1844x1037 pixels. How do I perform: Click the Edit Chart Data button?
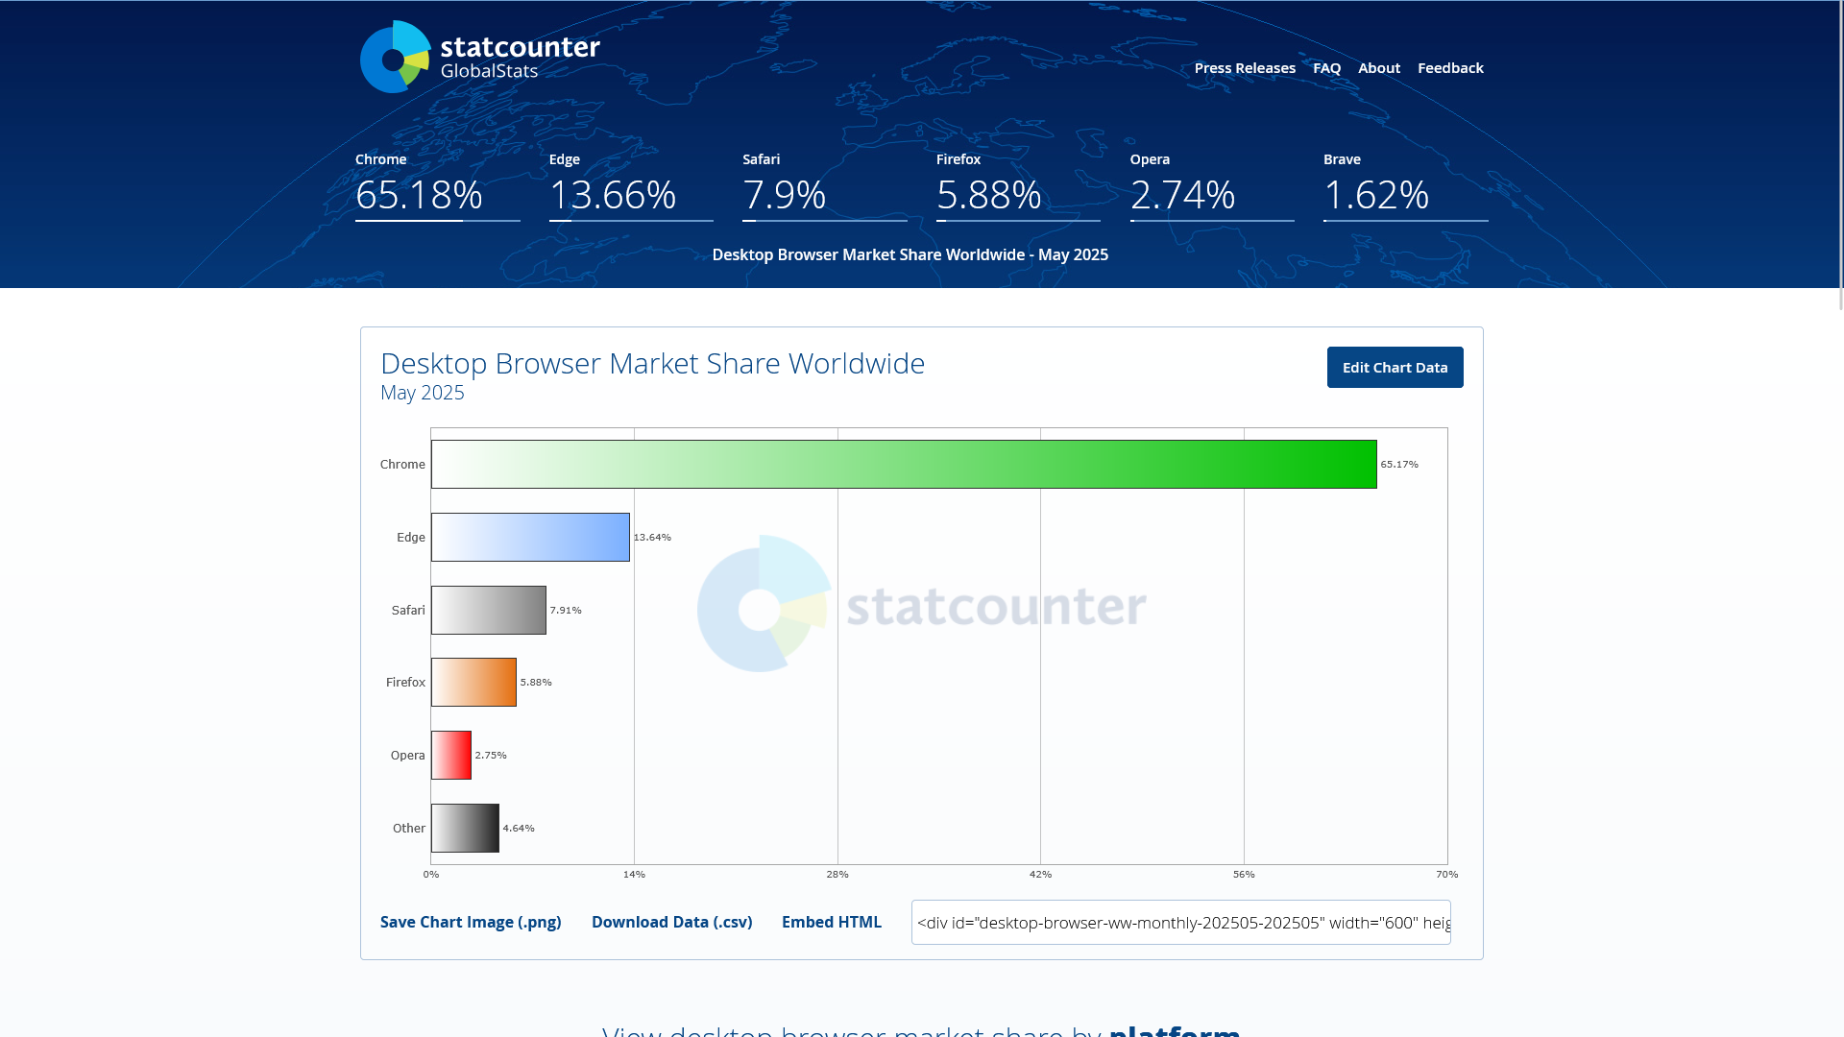click(1395, 368)
